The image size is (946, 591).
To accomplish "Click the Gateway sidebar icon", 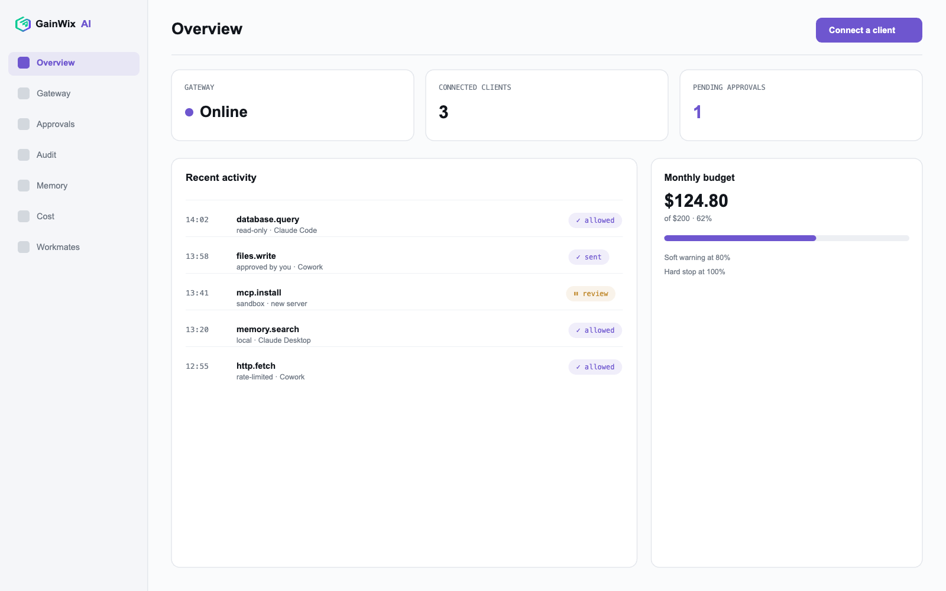I will pos(24,93).
